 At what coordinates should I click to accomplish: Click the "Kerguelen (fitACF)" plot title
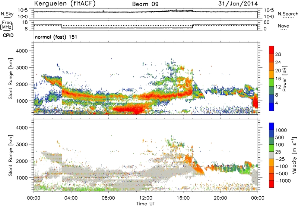point(64,3)
